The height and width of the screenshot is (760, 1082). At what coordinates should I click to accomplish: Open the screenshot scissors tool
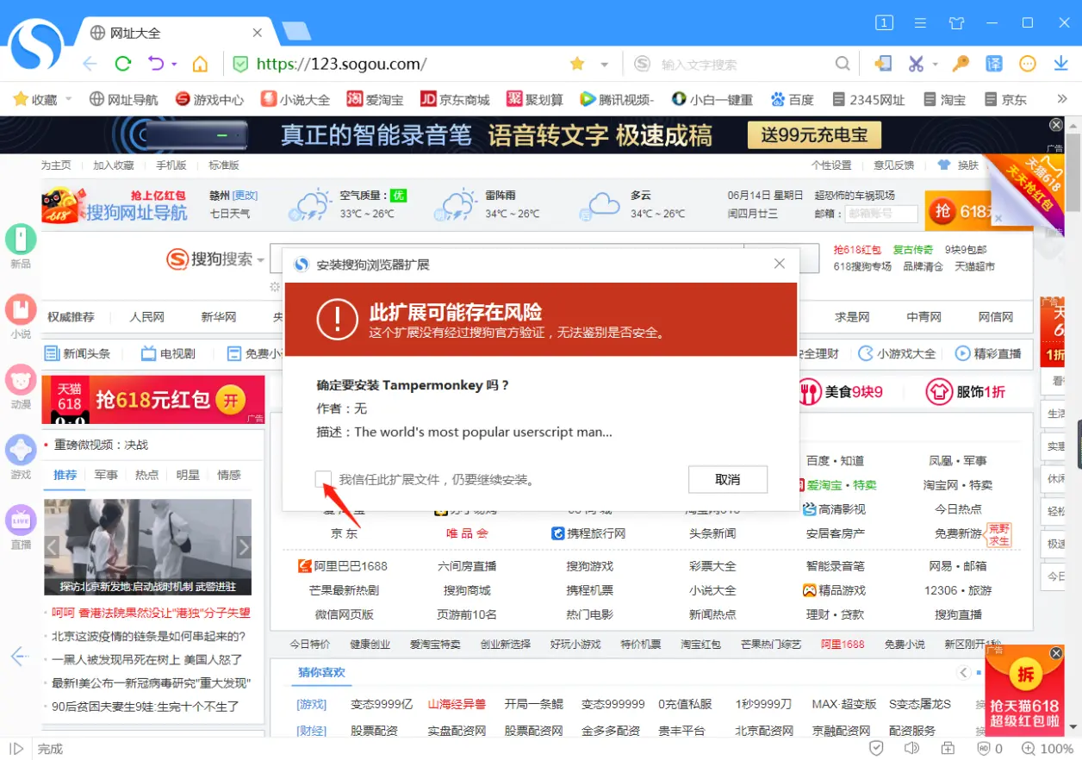[916, 64]
